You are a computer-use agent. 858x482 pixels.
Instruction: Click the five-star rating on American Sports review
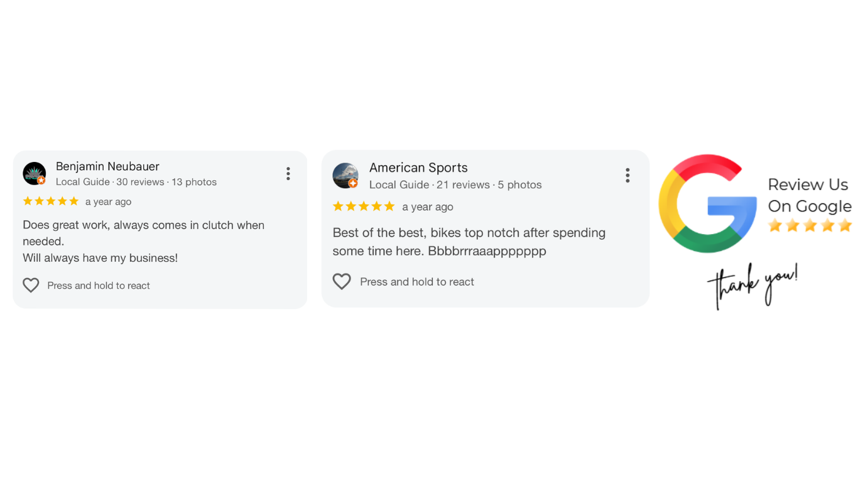coord(364,206)
